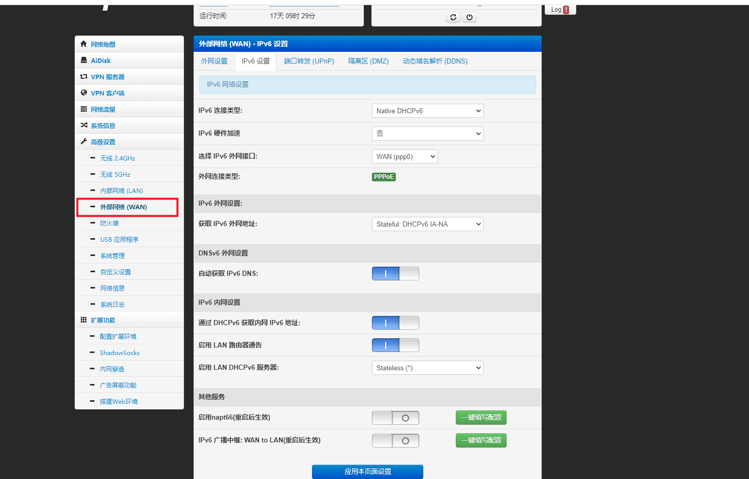
Task: Toggle 自动获取 IPv6 DNS switch
Action: [x=395, y=273]
